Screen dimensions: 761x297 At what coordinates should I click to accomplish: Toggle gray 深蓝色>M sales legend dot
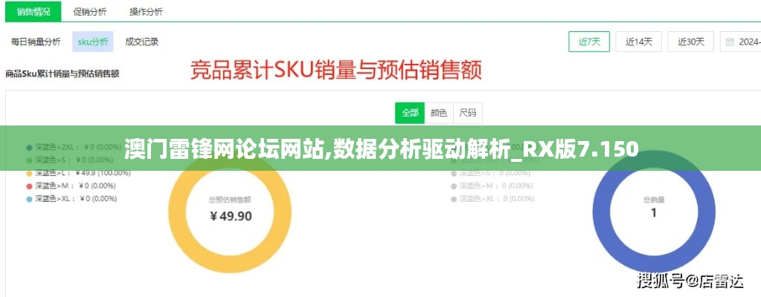click(454, 186)
